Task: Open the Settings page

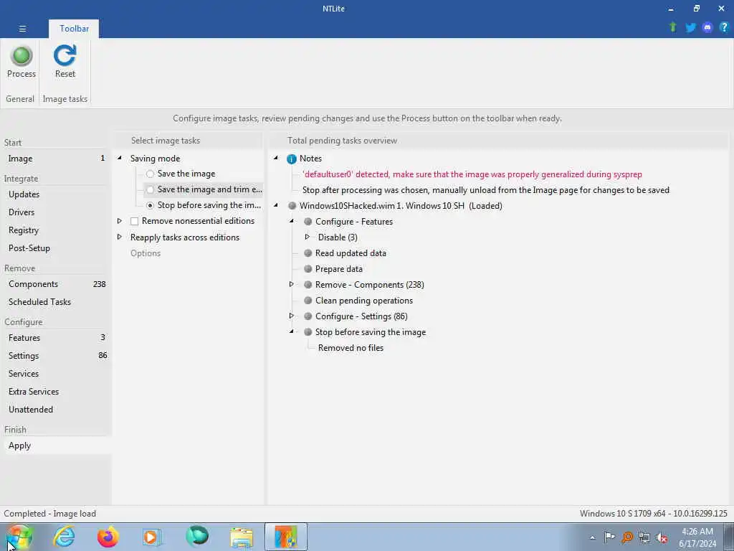Action: click(x=56, y=356)
